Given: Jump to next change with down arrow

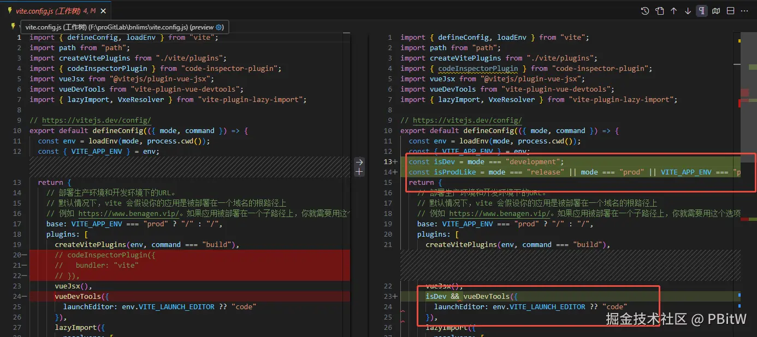Looking at the screenshot, I should 688,11.
